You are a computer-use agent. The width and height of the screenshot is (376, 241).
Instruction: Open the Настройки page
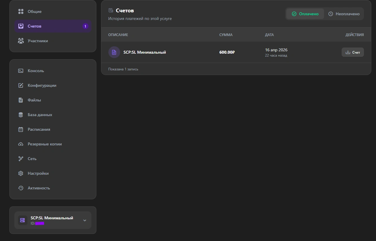(53, 173)
